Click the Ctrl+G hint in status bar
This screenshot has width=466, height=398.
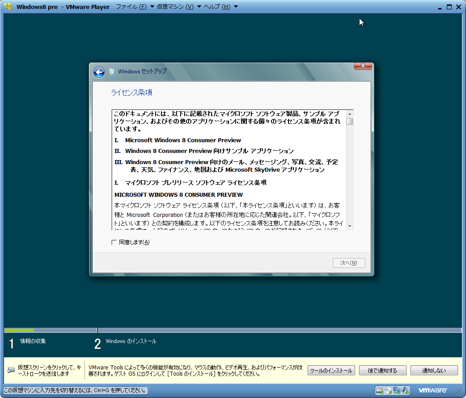point(75,390)
